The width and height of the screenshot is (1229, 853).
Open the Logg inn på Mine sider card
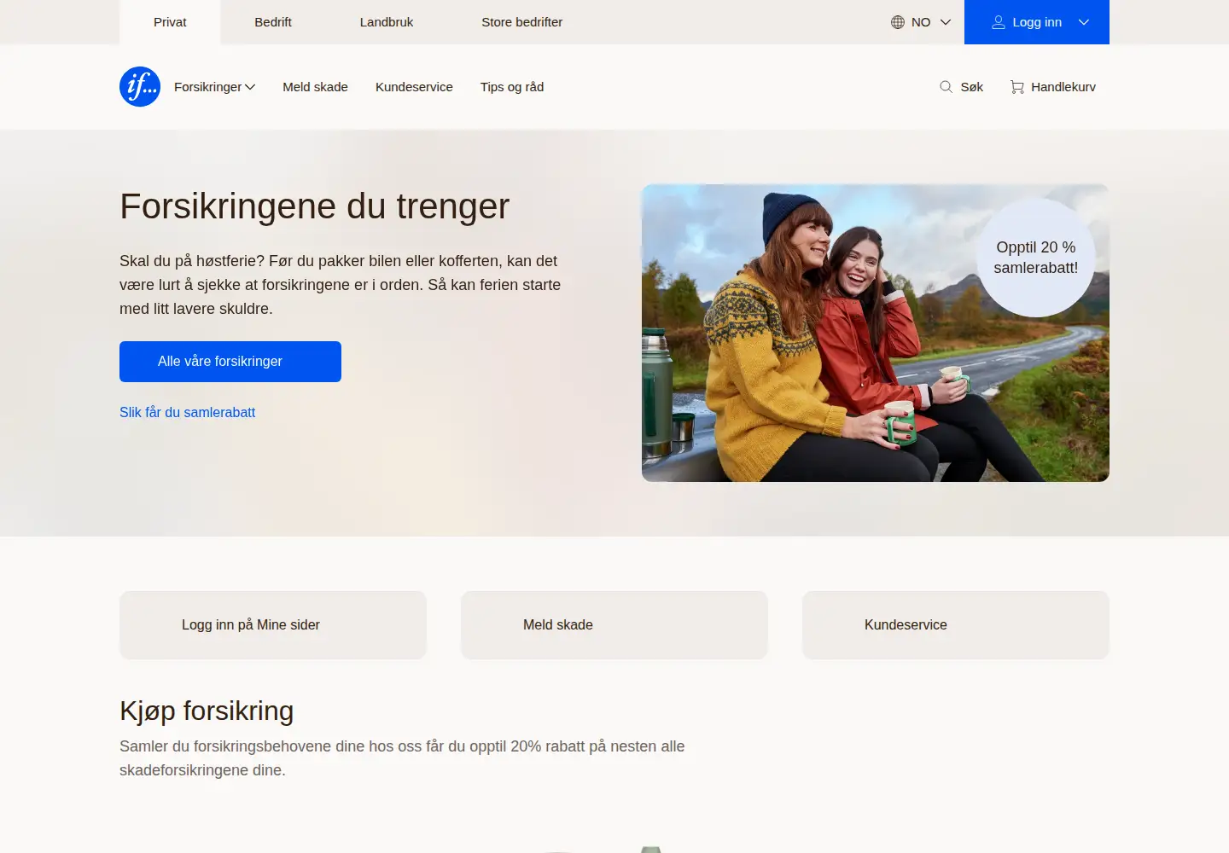(x=273, y=625)
